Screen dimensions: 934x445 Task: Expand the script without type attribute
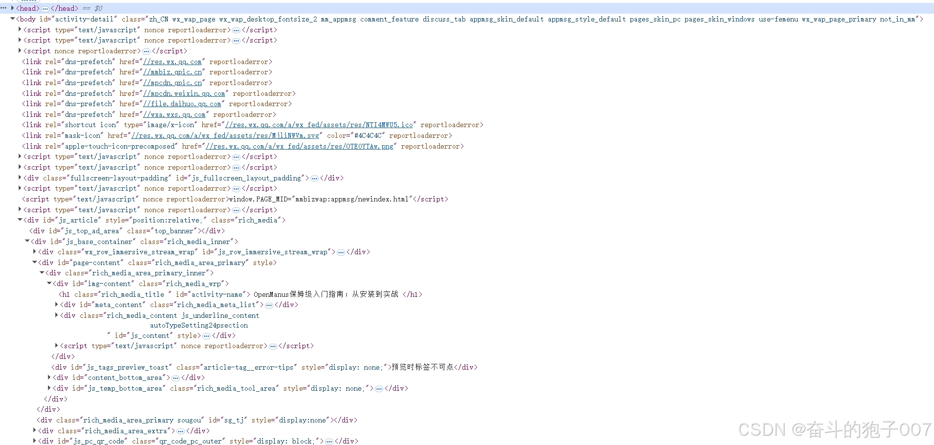coord(20,50)
